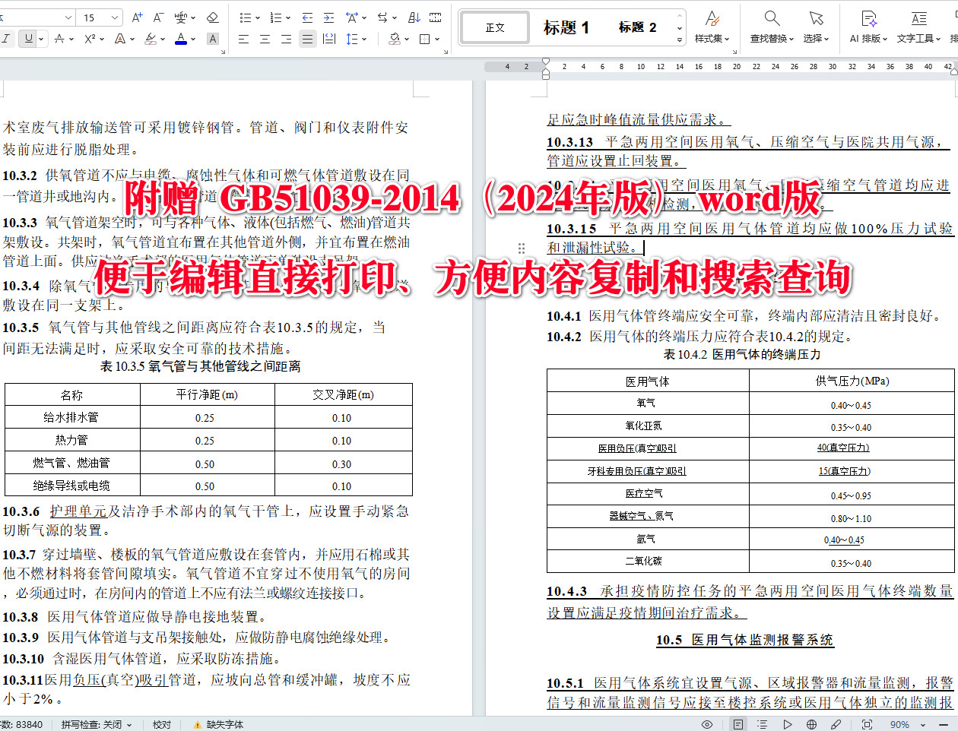The height and width of the screenshot is (731, 958).
Task: Click the word count 83840 status
Action: coord(21,725)
